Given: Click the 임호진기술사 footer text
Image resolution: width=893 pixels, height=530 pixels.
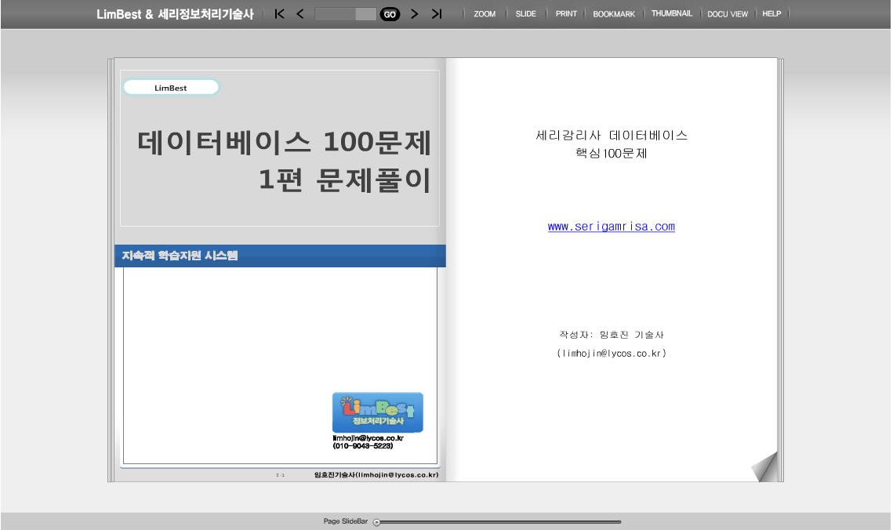Looking at the screenshot, I should pyautogui.click(x=376, y=475).
